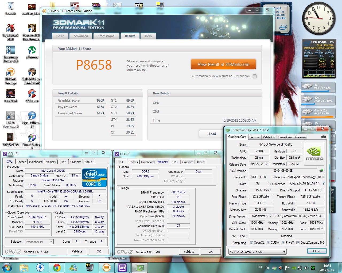Click the P8658 score text

(94, 65)
